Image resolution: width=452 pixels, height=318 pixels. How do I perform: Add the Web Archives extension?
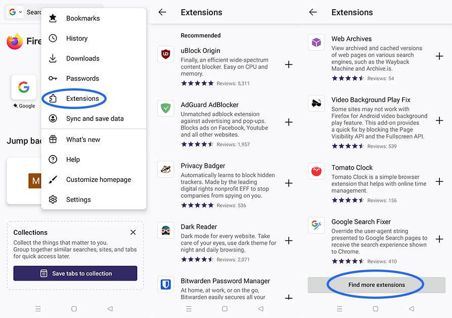pyautogui.click(x=439, y=56)
